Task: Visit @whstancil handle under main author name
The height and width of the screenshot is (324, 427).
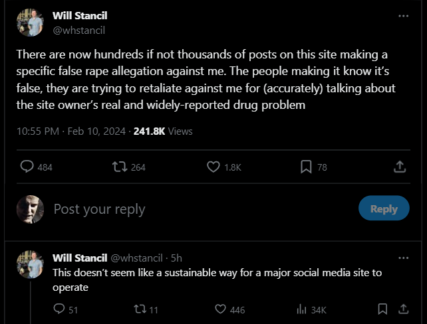Action: pos(79,30)
